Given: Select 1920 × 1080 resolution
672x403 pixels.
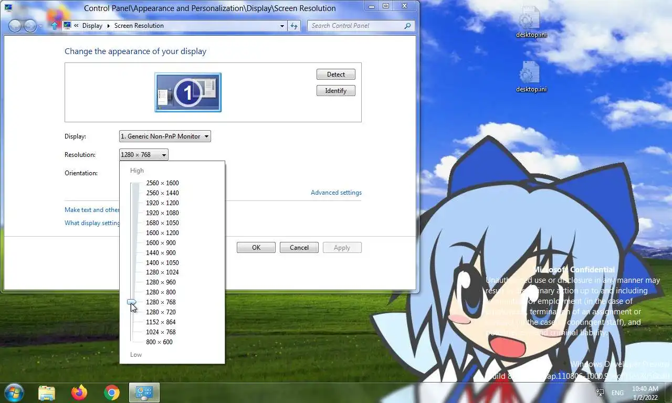Looking at the screenshot, I should (162, 213).
